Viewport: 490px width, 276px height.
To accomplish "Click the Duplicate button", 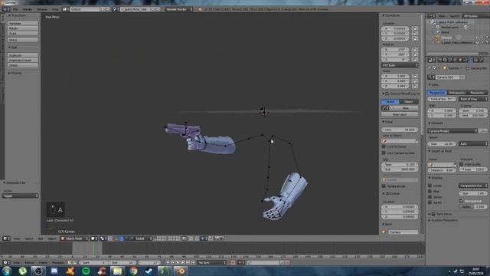I will pos(23,55).
